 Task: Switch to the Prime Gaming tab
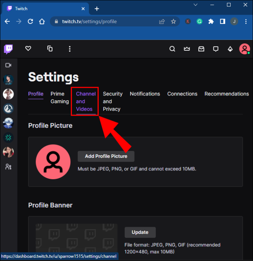[x=60, y=98]
